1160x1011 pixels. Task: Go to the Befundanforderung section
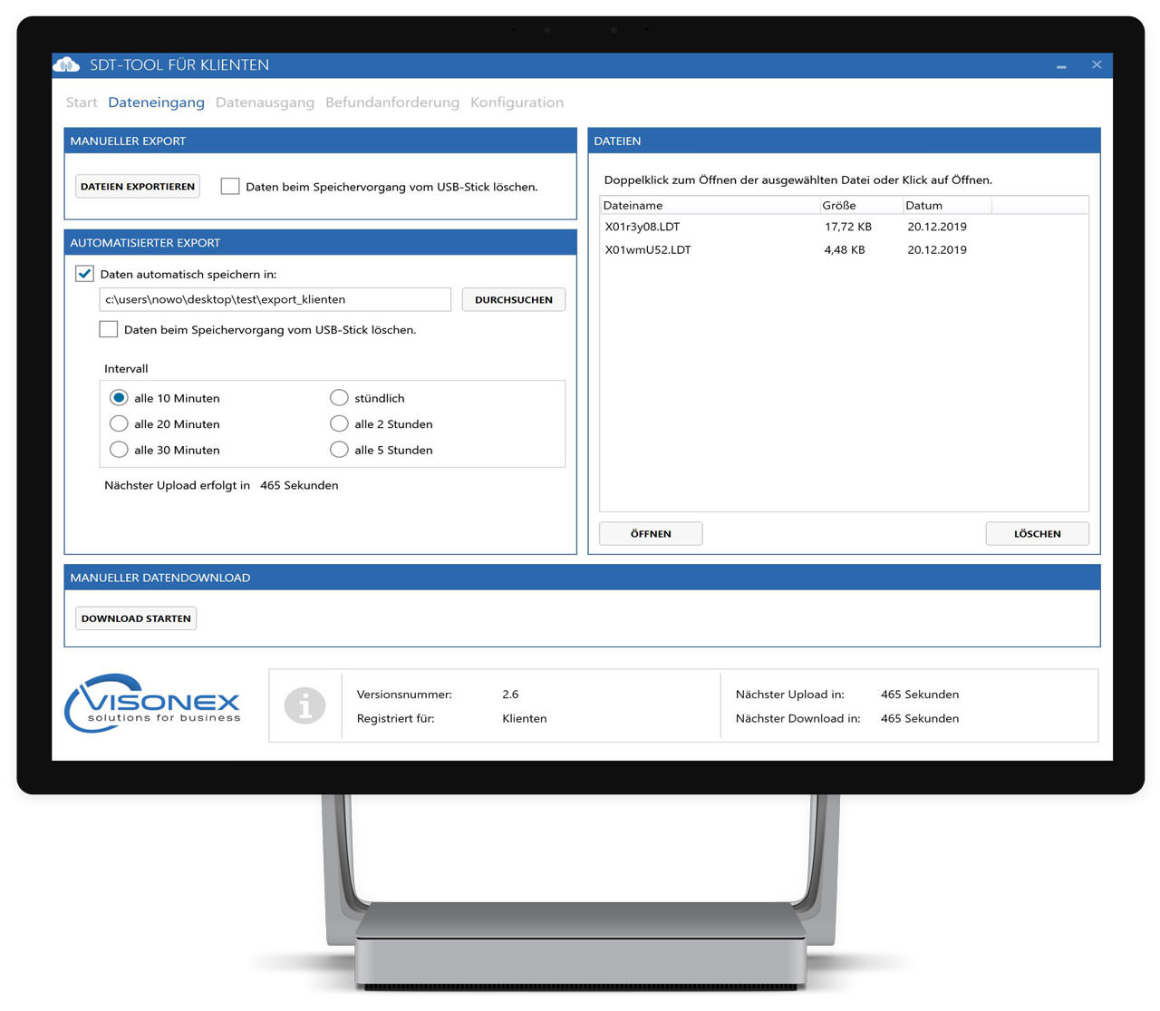392,102
